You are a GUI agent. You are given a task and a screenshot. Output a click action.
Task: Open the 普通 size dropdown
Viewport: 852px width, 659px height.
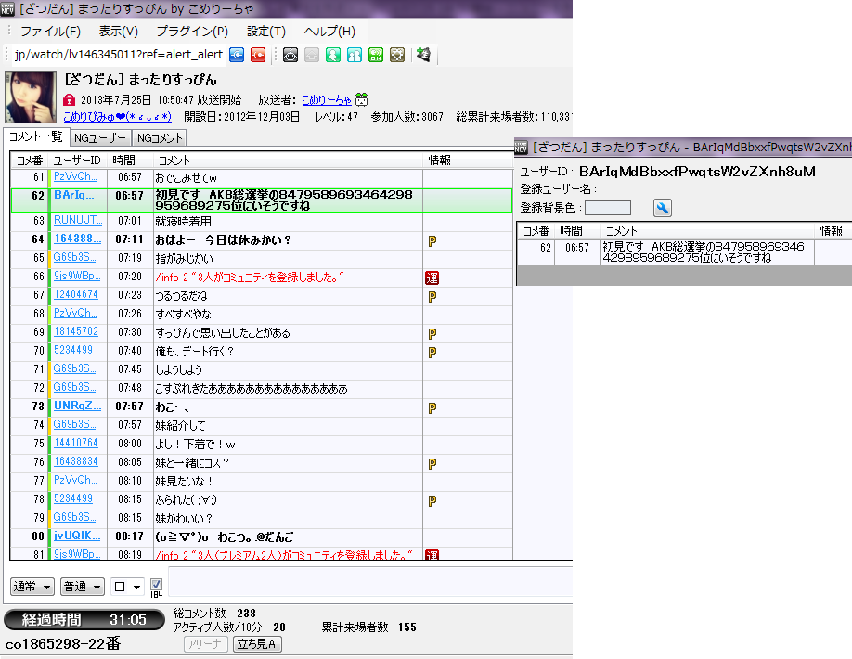point(82,587)
